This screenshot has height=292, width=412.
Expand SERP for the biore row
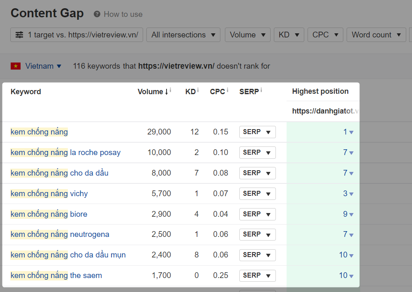point(257,214)
